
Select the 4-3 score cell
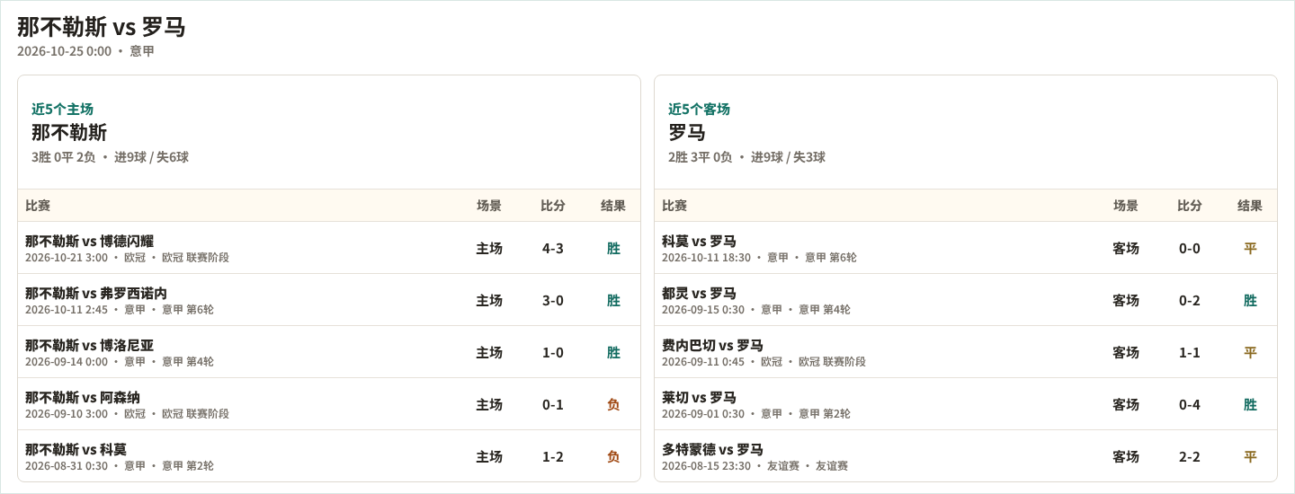(x=553, y=249)
